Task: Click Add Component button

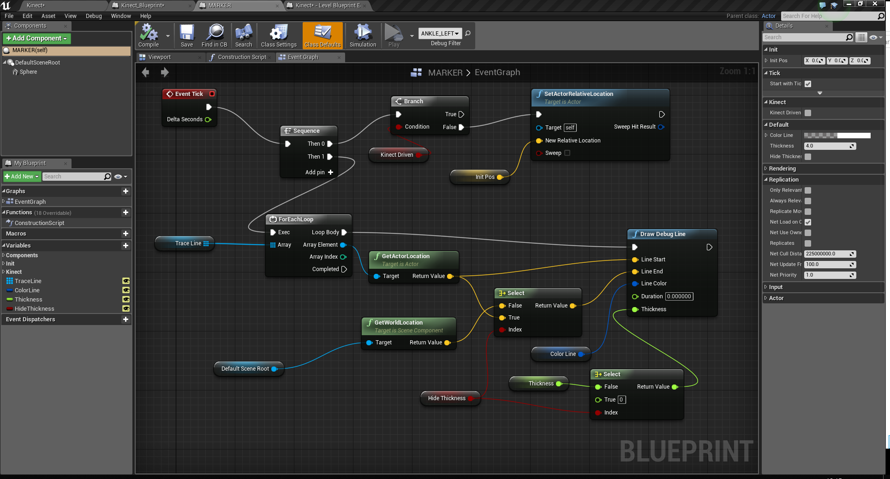Action: point(36,38)
